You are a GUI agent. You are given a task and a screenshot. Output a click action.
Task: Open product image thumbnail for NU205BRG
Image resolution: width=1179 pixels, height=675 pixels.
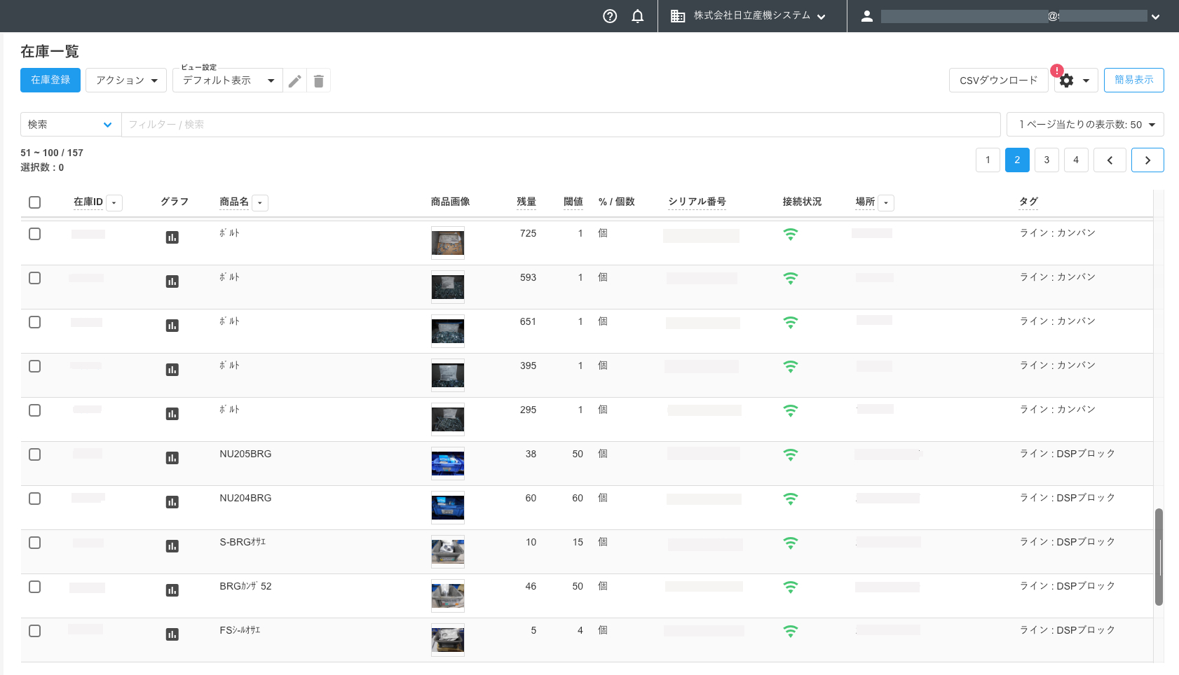click(448, 464)
